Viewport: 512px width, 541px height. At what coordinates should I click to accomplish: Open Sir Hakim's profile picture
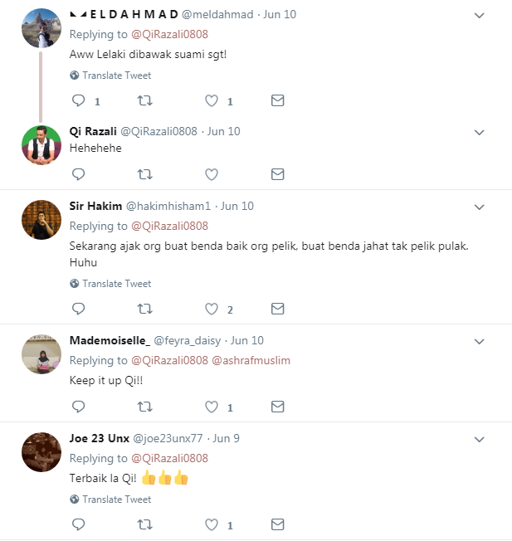41,220
